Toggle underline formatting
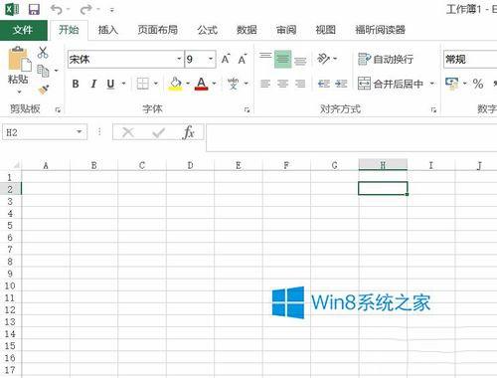The height and width of the screenshot is (378, 497). pos(110,84)
